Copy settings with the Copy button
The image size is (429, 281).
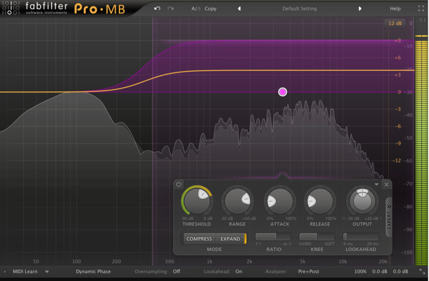click(211, 8)
